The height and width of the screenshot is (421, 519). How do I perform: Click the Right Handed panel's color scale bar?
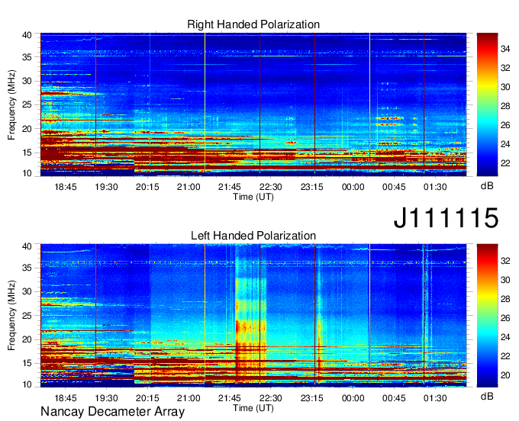tap(487, 104)
